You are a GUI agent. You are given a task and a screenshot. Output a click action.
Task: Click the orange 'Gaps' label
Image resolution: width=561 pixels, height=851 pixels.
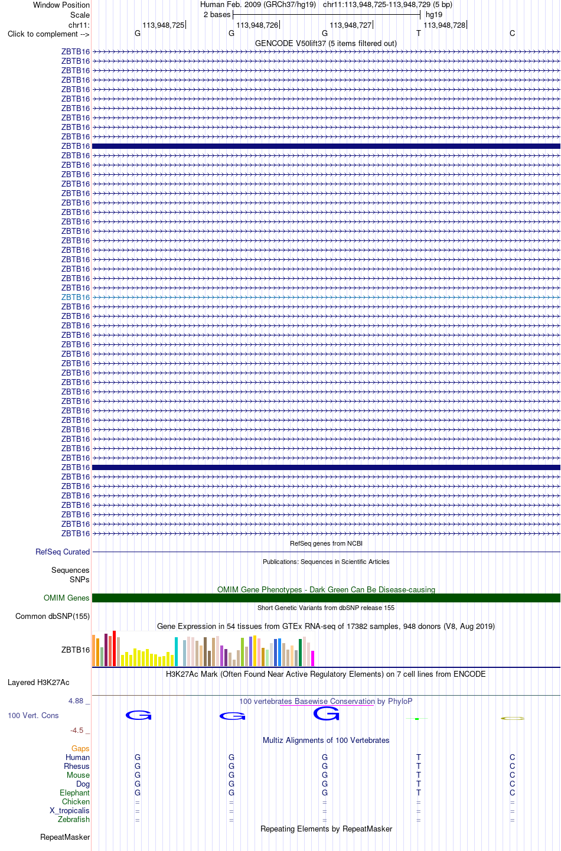pos(80,748)
